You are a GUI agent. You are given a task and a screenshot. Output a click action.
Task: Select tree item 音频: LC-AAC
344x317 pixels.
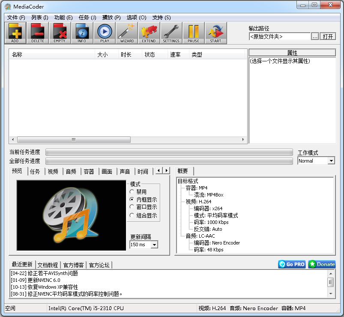pos(200,236)
